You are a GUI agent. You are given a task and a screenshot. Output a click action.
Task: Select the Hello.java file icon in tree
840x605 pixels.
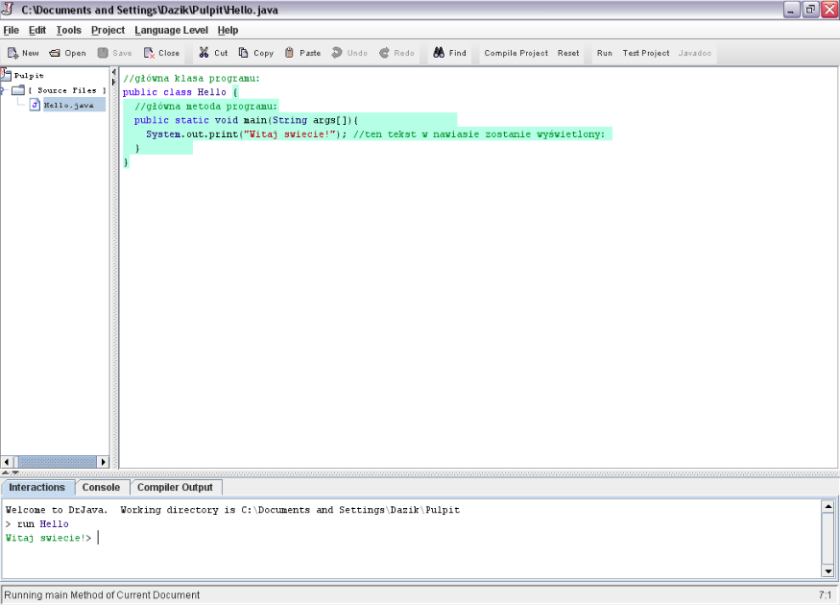(34, 105)
